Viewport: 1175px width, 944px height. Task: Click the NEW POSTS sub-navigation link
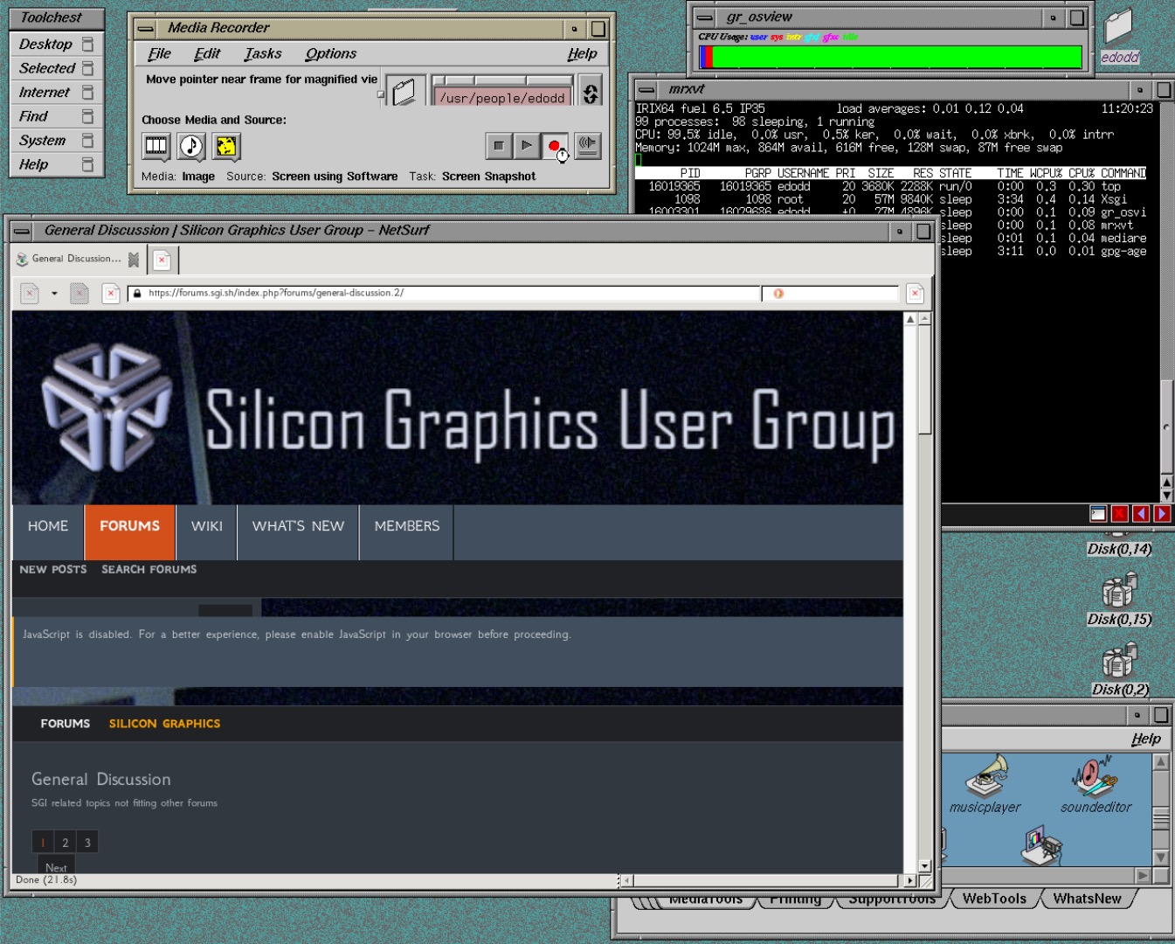(53, 569)
